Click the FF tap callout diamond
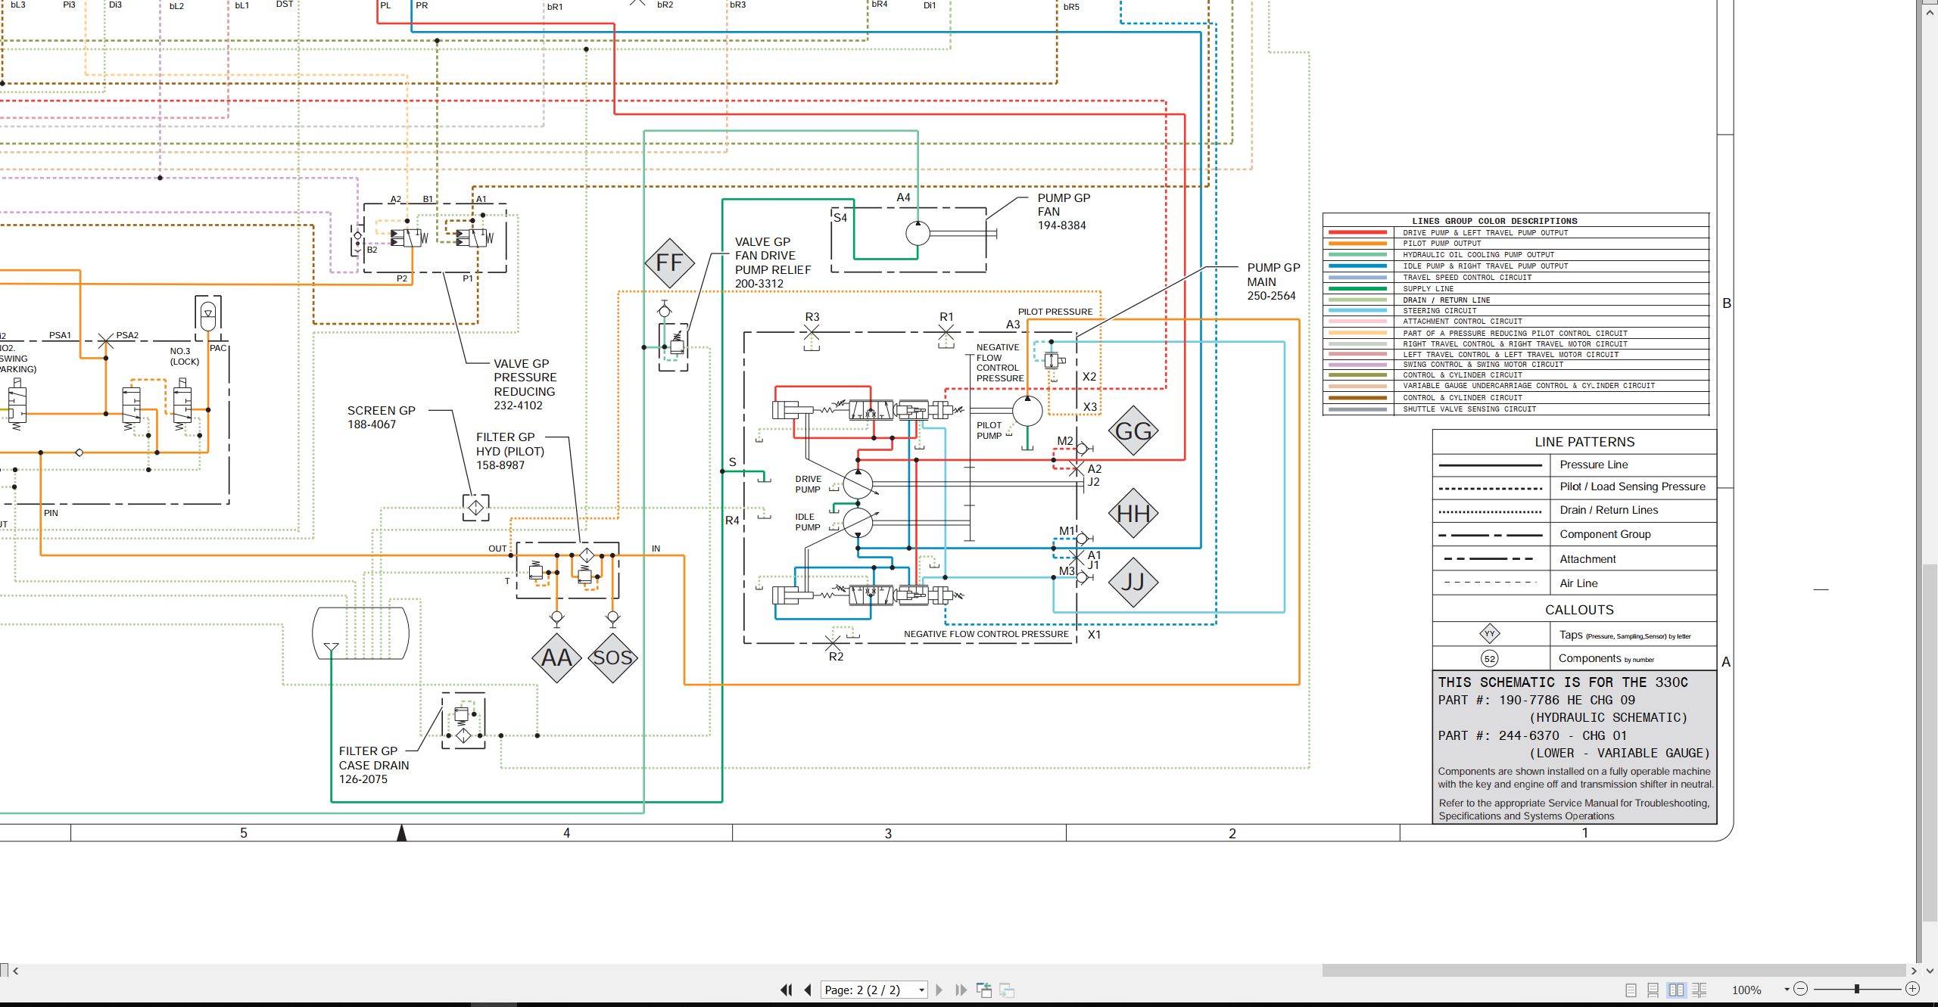The image size is (1938, 1007). (x=669, y=263)
